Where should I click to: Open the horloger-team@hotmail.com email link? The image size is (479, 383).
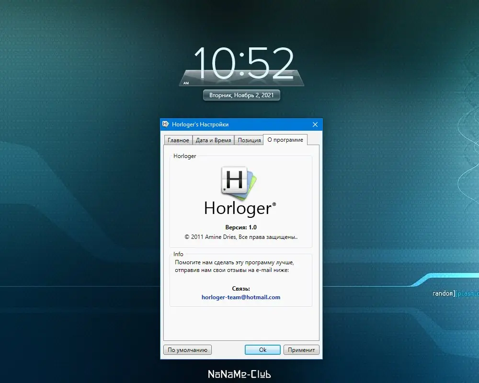(241, 297)
